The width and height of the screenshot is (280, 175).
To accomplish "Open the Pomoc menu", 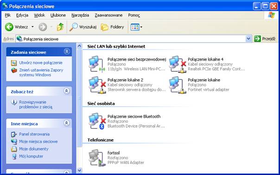I will pyautogui.click(x=134, y=15).
